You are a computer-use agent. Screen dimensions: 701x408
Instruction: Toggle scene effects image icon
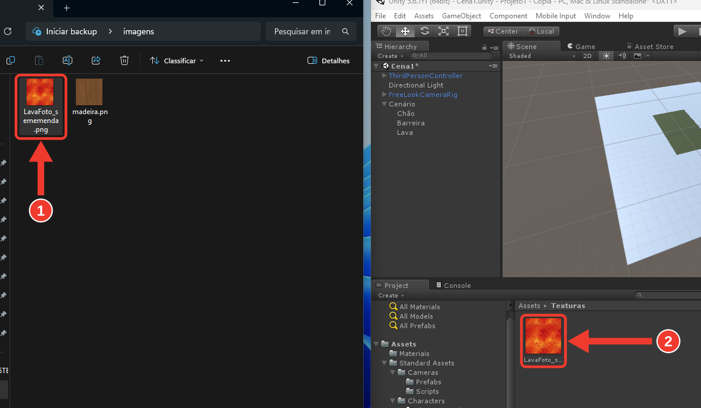click(638, 56)
